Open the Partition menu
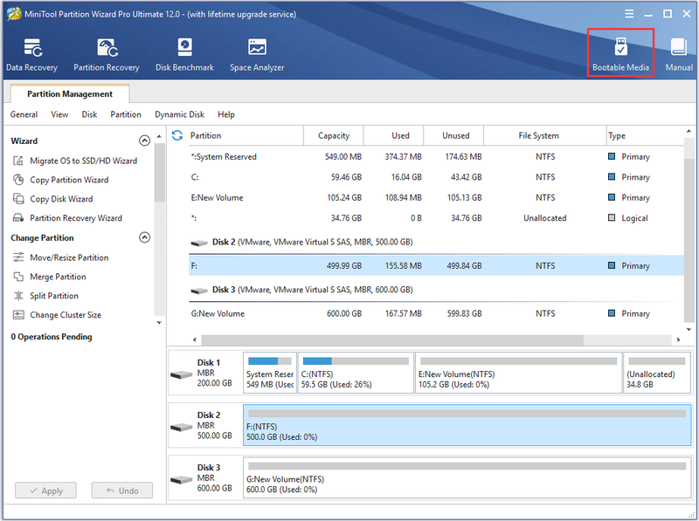This screenshot has width=699, height=521. tap(126, 114)
